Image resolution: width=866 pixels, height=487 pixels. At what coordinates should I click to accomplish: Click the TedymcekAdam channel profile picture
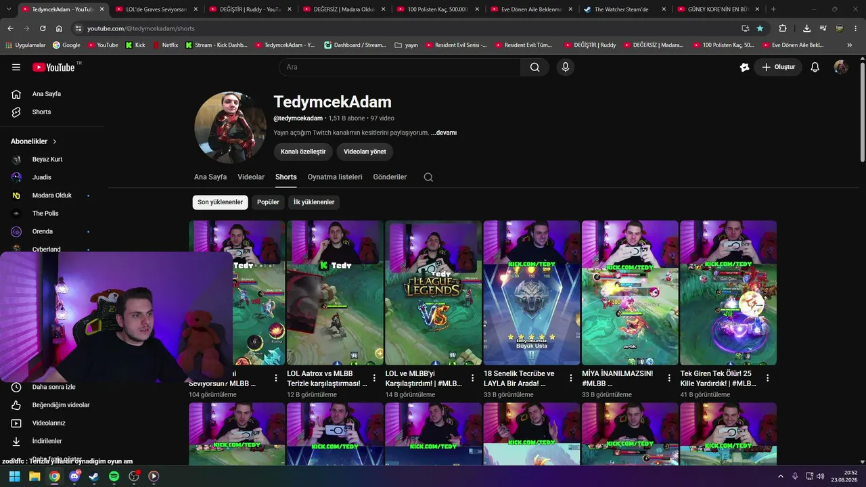pyautogui.click(x=230, y=127)
